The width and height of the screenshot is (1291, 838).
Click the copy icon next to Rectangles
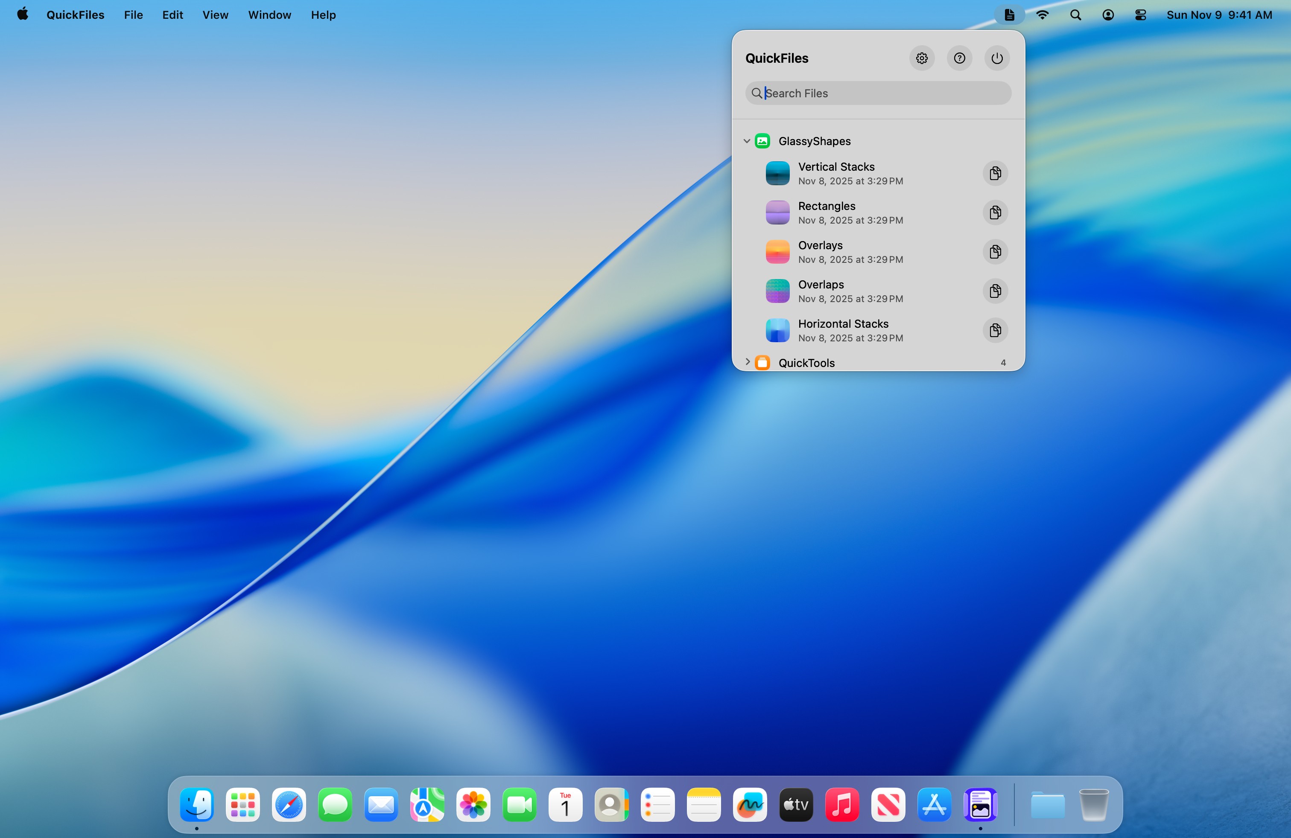tap(995, 212)
